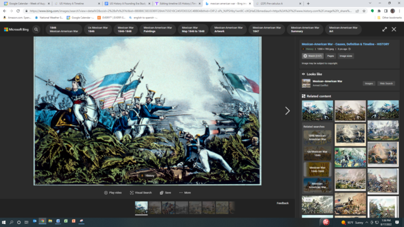Select the 'Mexican-American War Summary' chip
The image size is (404, 227).
coord(305,30)
